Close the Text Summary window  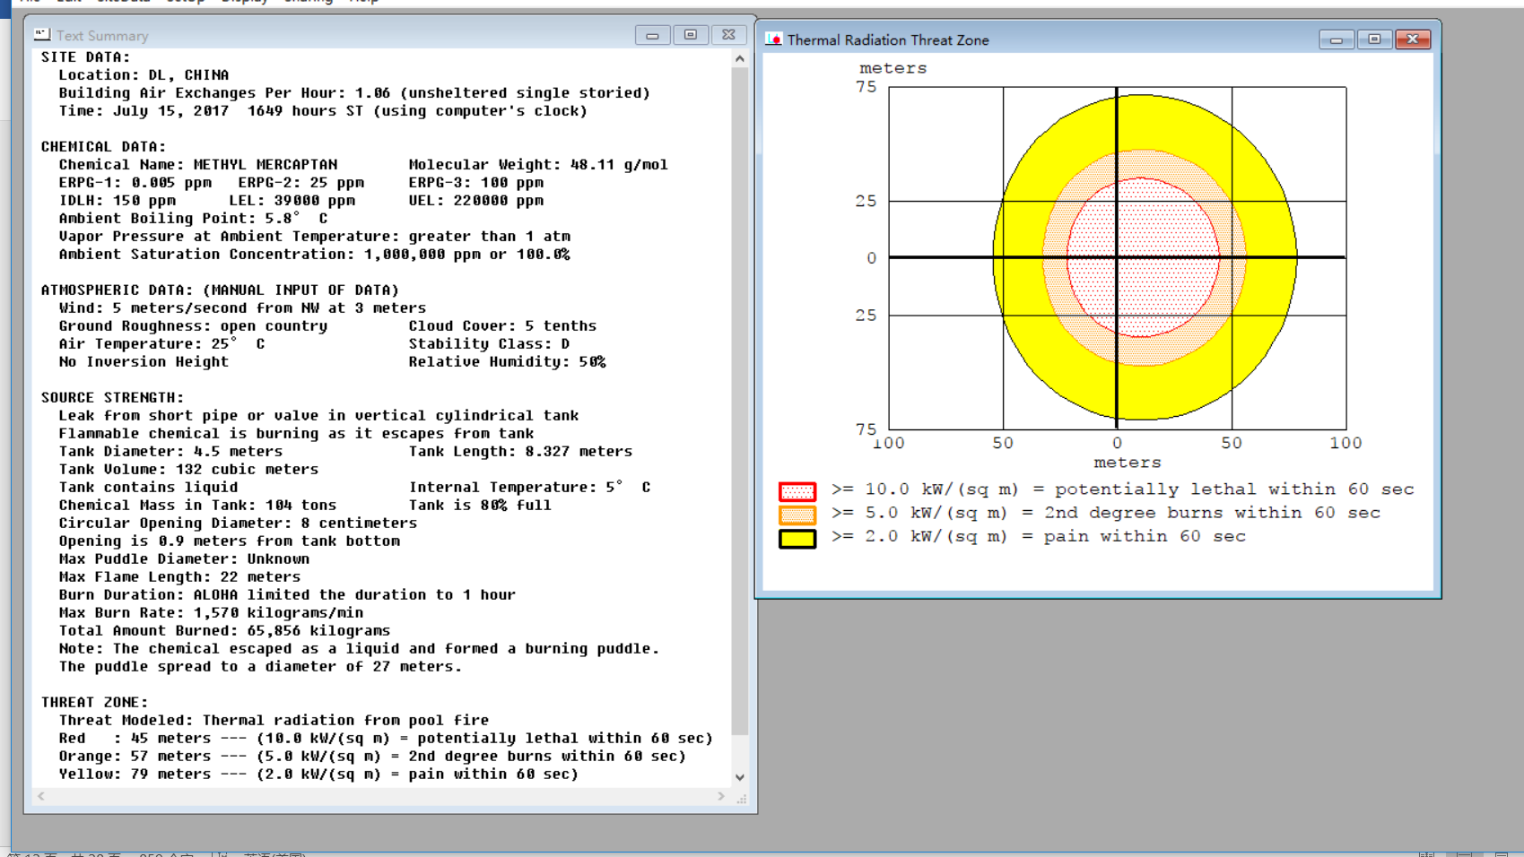728,35
